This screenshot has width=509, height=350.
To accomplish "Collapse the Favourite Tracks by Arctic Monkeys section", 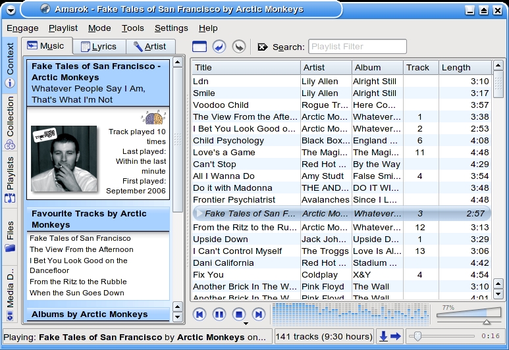I will [x=90, y=219].
